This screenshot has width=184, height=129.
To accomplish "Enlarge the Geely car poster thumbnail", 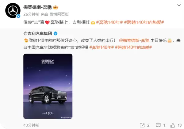I will click(x=48, y=86).
